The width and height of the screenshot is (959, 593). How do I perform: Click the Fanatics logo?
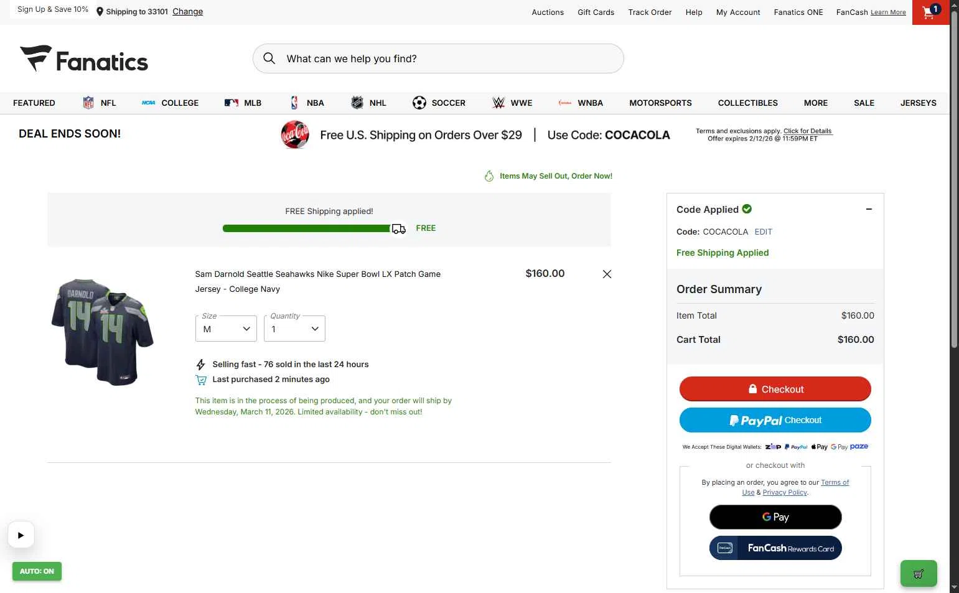[84, 60]
